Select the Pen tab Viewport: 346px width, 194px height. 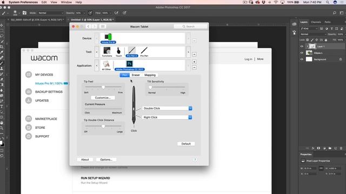[125, 75]
